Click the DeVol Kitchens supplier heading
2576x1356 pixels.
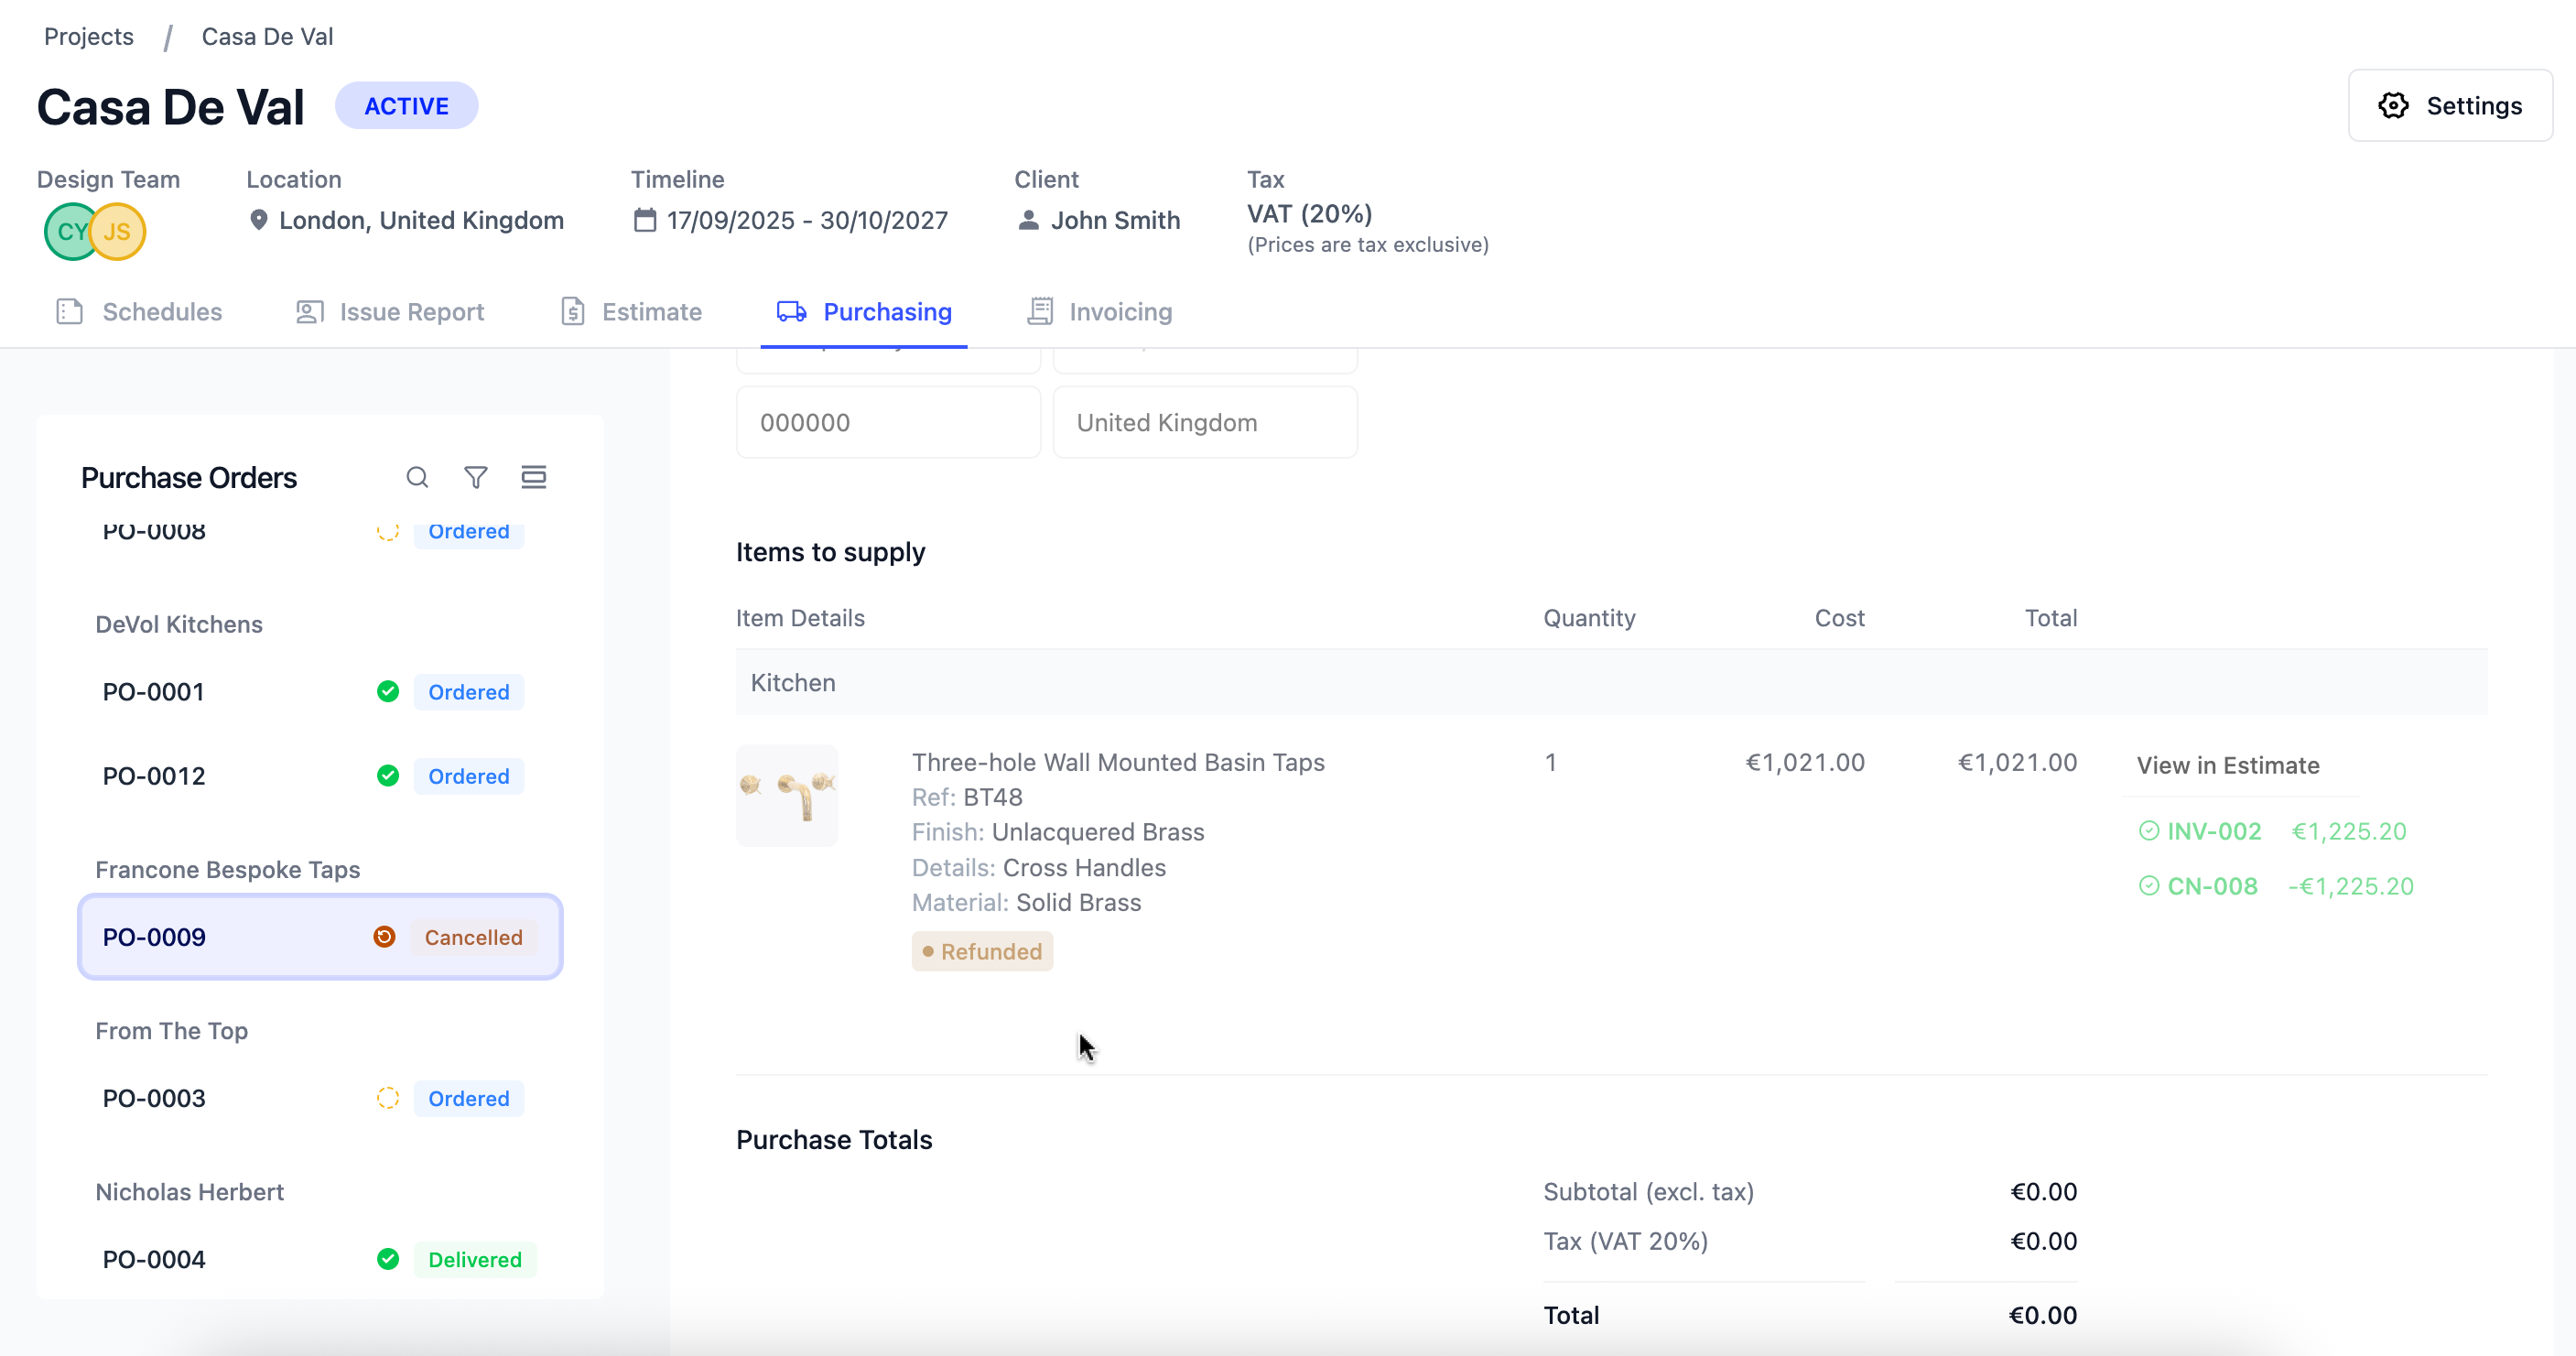[x=179, y=624]
